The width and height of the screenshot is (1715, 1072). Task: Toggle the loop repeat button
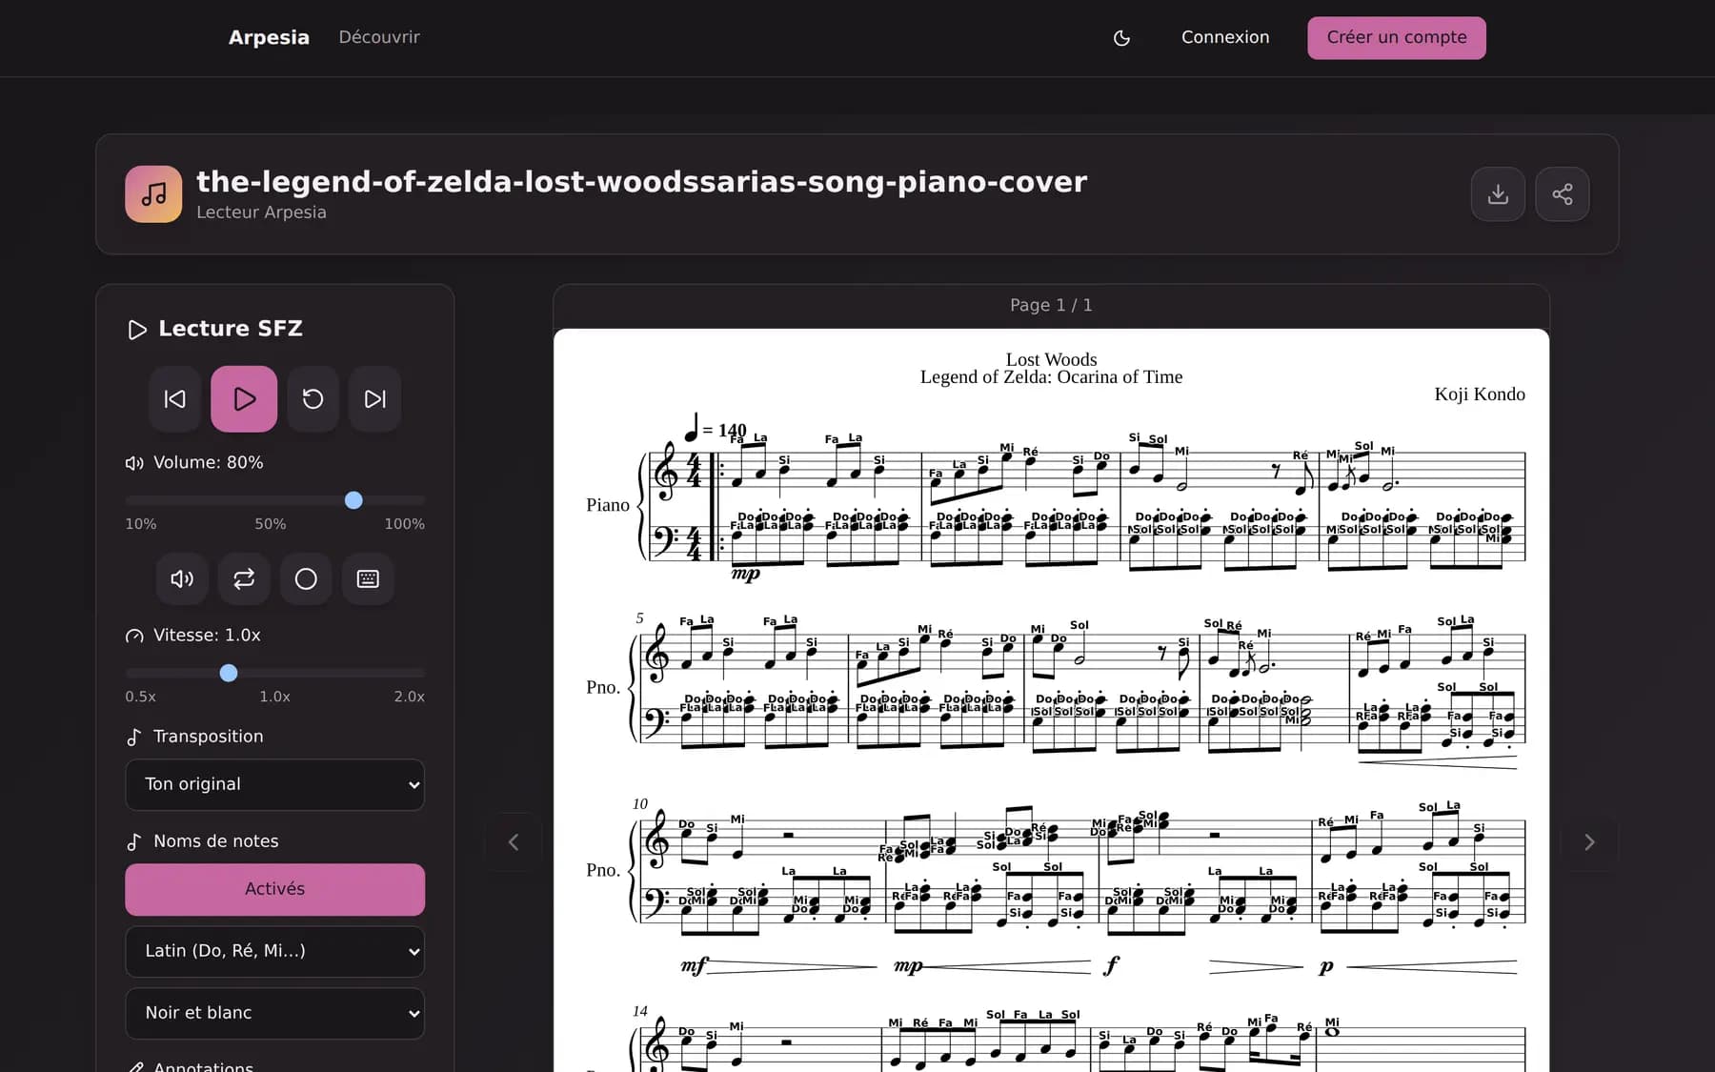[x=244, y=578]
